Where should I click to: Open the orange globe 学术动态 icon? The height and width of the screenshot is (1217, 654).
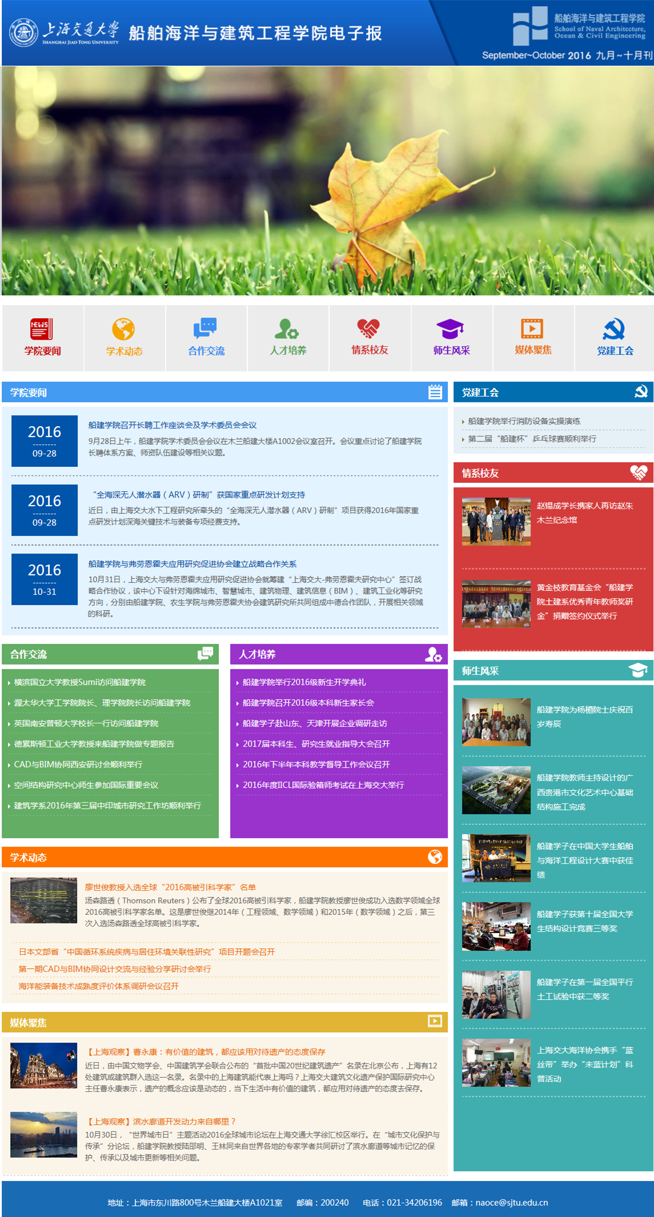[x=124, y=330]
